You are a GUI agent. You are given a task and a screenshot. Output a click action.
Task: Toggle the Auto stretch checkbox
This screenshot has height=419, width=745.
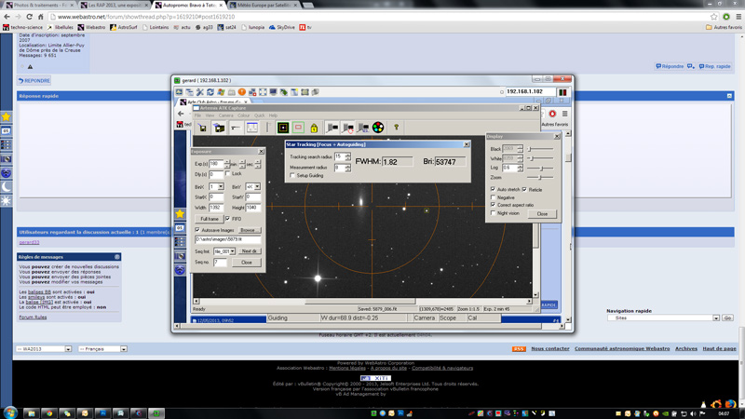(494, 189)
